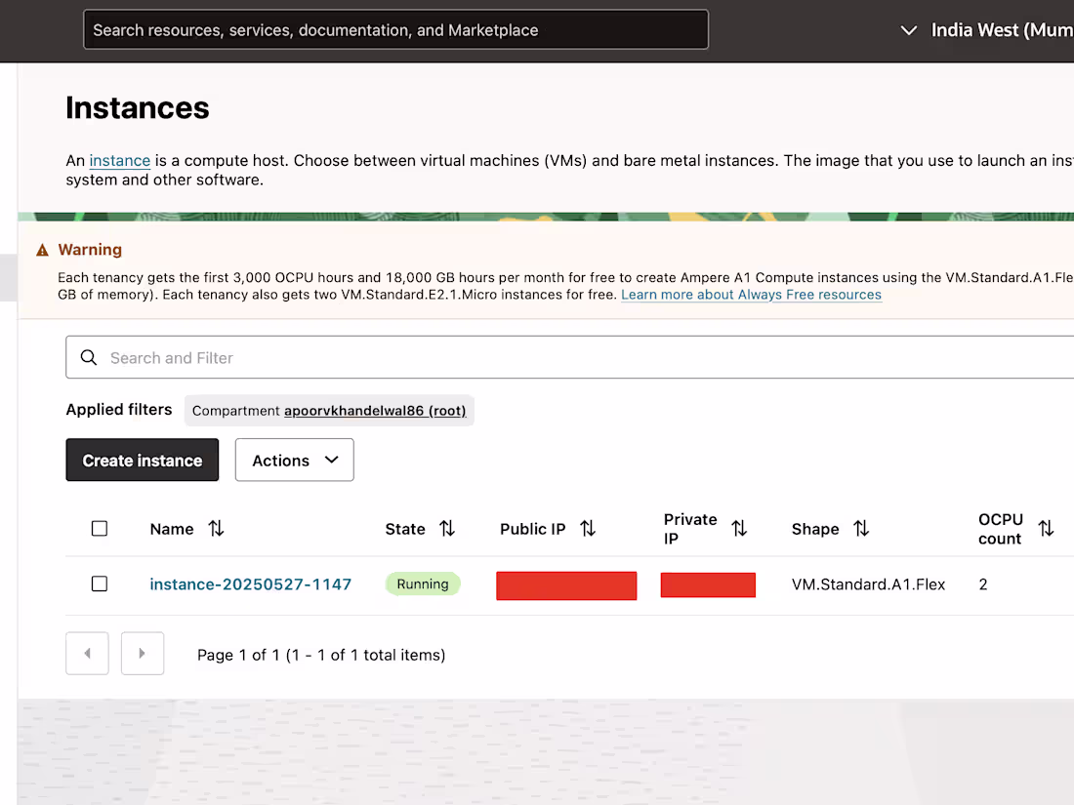This screenshot has height=805, width=1074.
Task: Sort instances by Name column
Action: [x=216, y=529]
